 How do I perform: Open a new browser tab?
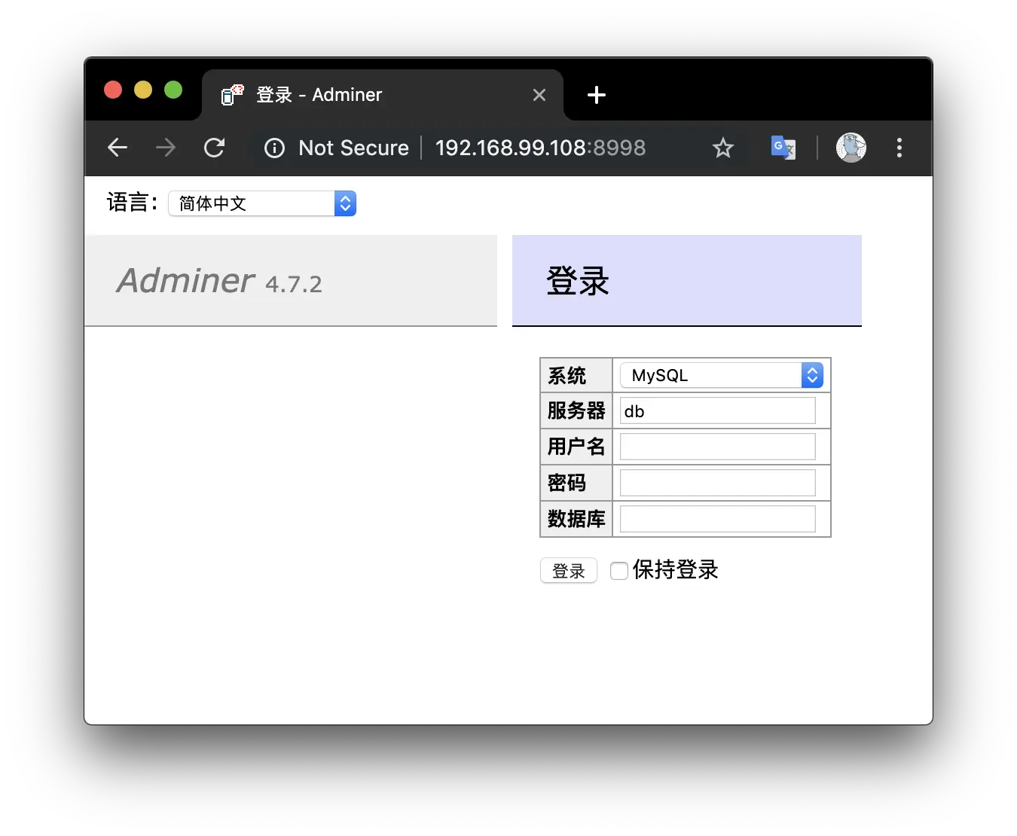[596, 95]
